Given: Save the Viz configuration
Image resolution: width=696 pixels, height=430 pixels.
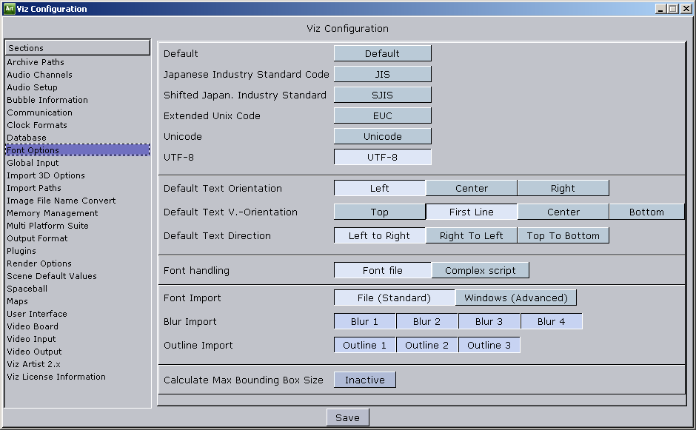Looking at the screenshot, I should (347, 417).
